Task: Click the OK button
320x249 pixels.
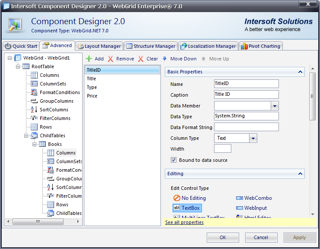Action: pos(223,237)
